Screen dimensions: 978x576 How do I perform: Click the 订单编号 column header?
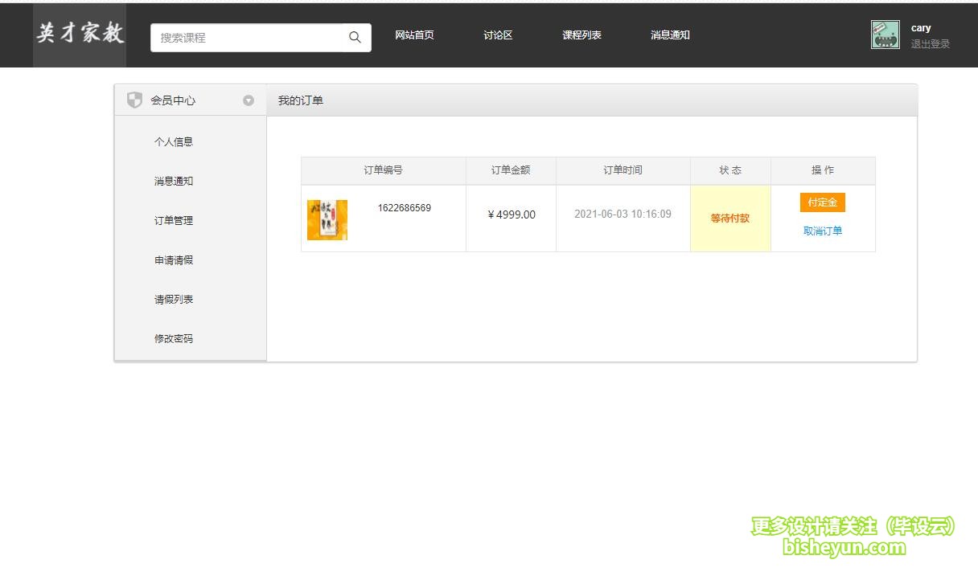[x=384, y=170]
